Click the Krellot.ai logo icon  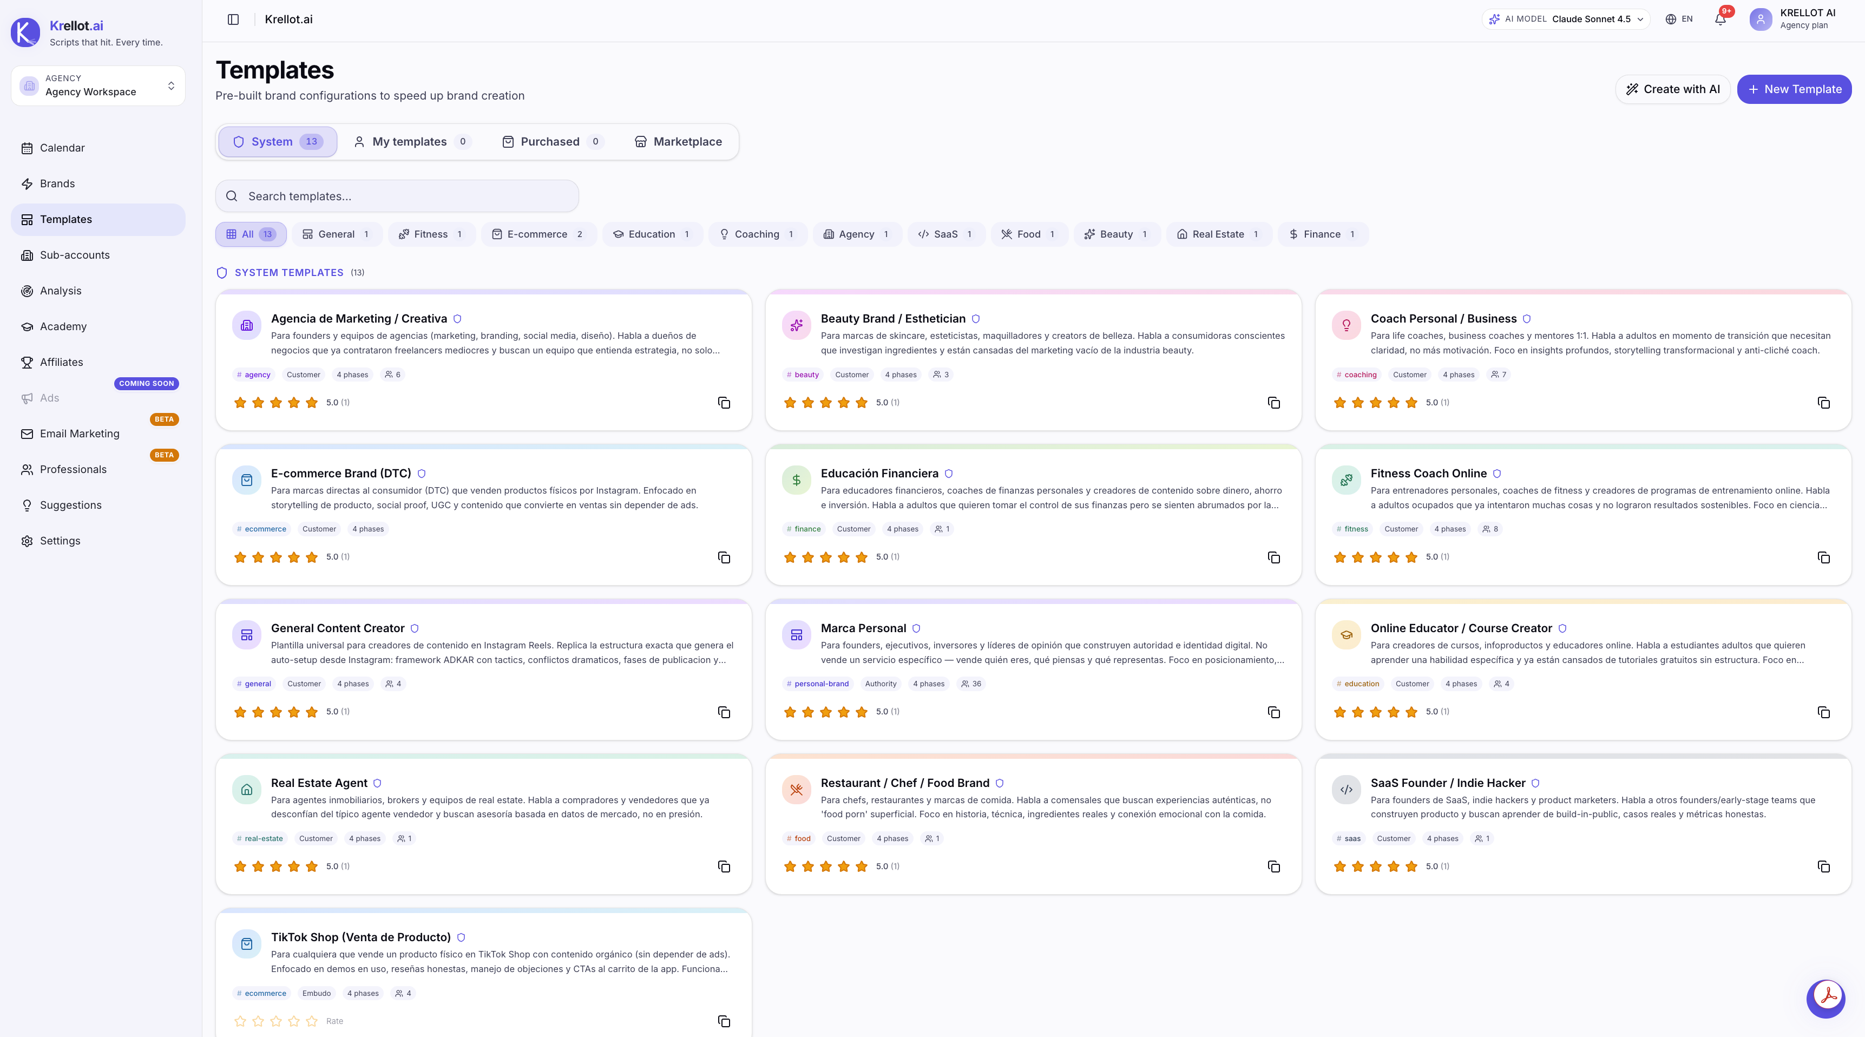pyautogui.click(x=25, y=32)
